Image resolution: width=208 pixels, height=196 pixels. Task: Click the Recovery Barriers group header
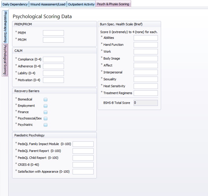[x=54, y=91]
